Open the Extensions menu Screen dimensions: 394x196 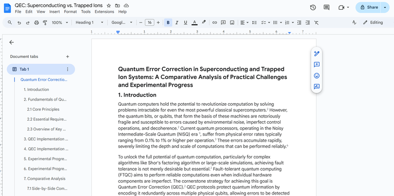coord(104,12)
